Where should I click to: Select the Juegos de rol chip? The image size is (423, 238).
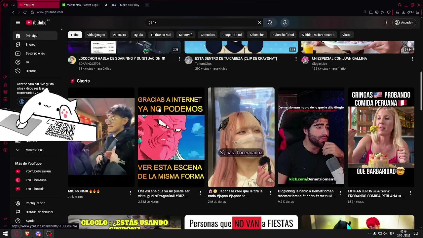pos(232,35)
